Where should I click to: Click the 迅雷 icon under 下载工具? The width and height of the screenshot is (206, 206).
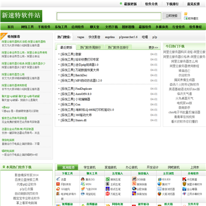[x=58, y=179]
